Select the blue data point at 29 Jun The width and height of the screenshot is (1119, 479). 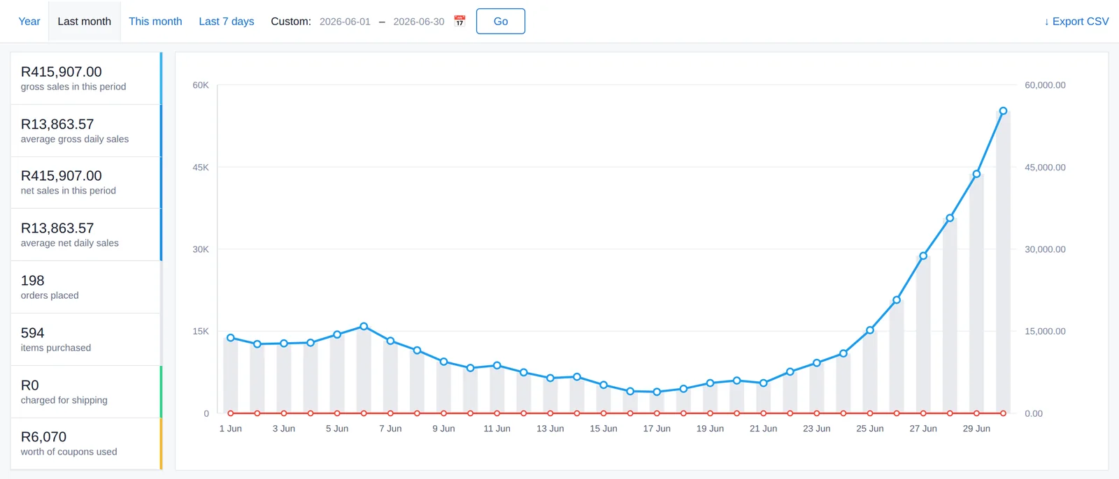(976, 174)
